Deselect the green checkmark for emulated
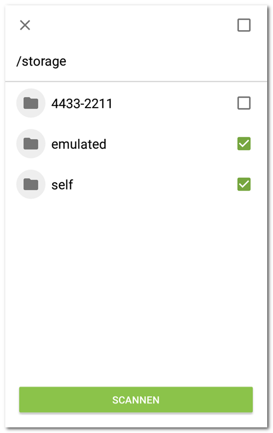The width and height of the screenshot is (273, 433). tap(244, 144)
